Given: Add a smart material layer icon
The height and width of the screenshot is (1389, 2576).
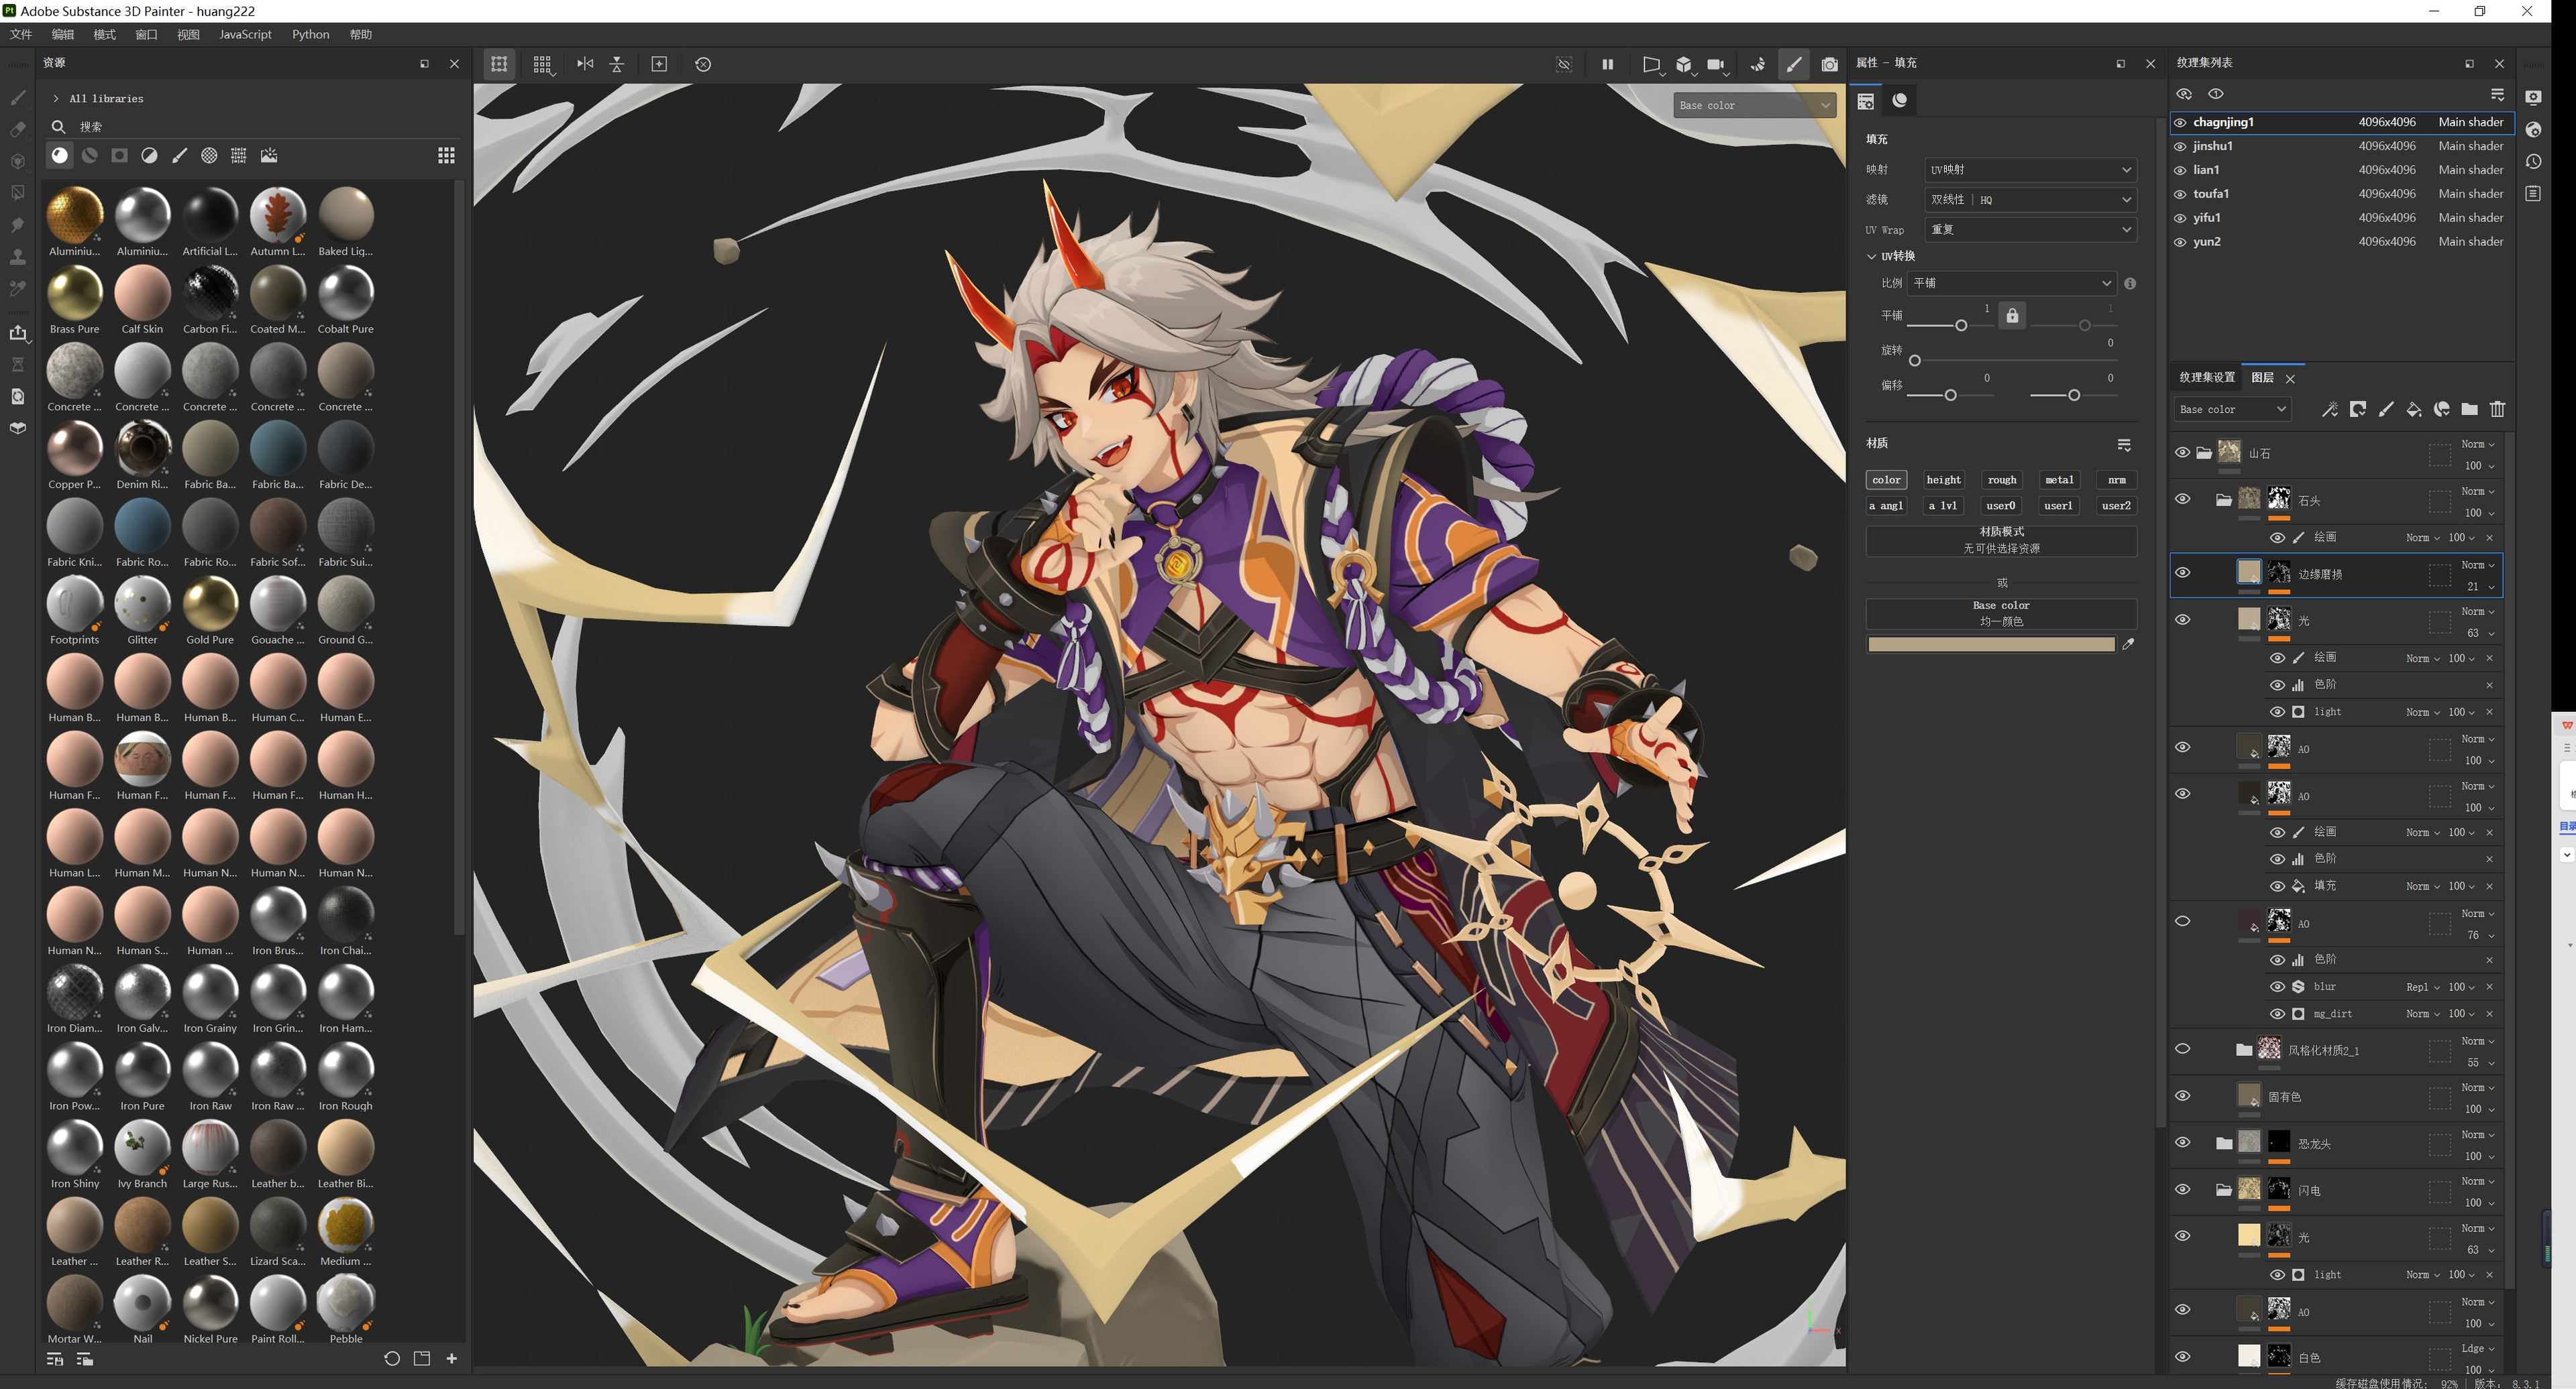Looking at the screenshot, I should tap(2441, 409).
